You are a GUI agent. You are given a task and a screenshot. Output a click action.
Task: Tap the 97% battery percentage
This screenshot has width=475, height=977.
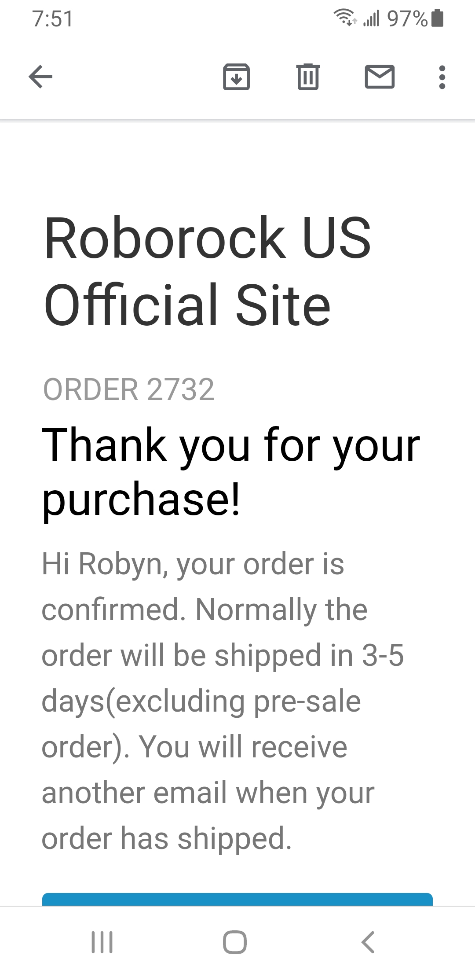(x=407, y=19)
